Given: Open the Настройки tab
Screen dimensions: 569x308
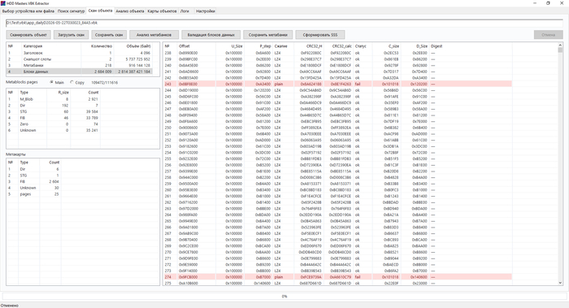Looking at the screenshot, I should [206, 11].
